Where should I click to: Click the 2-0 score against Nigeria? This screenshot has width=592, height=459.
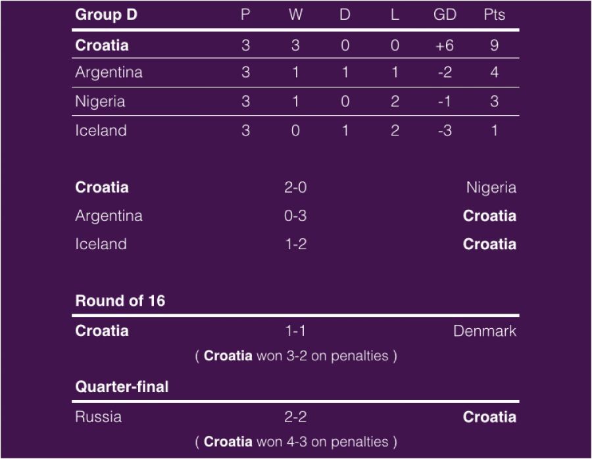(x=295, y=187)
